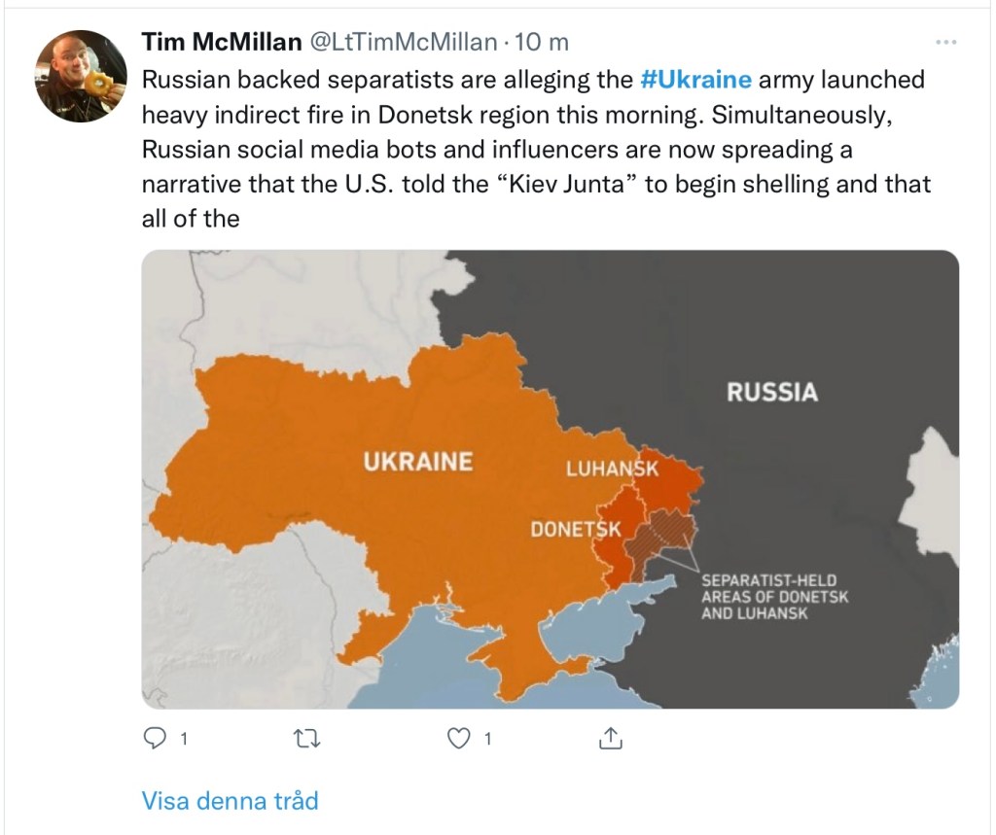996x835 pixels.
Task: Open the three-dot more options menu
Action: [x=944, y=42]
